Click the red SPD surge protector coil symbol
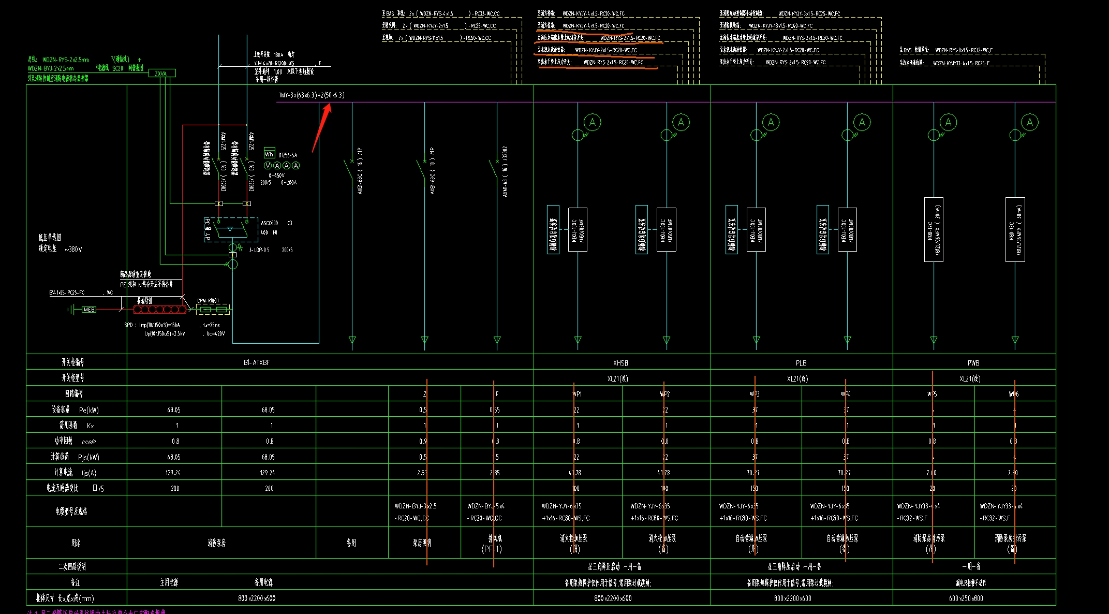 (x=160, y=310)
